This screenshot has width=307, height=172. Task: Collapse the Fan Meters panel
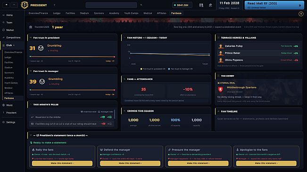(x=124, y=38)
